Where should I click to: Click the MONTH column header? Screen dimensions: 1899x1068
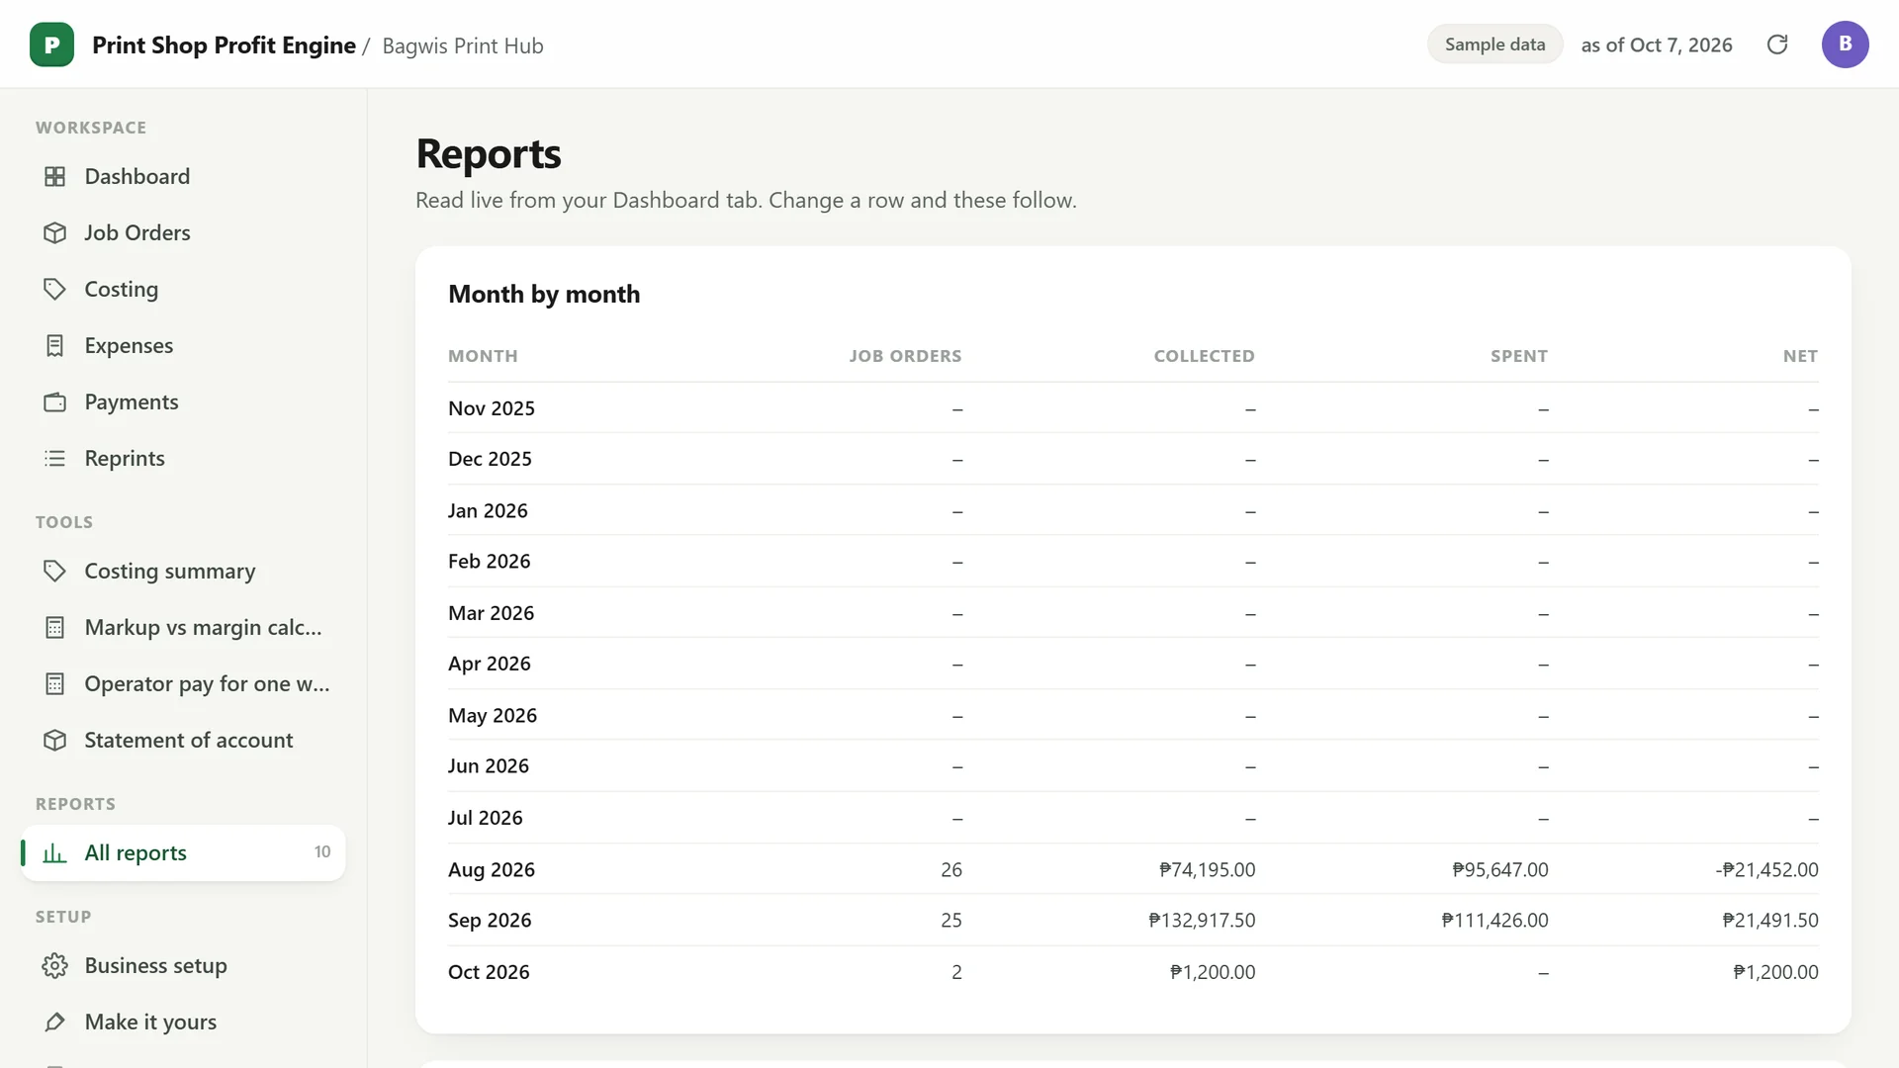pos(483,356)
